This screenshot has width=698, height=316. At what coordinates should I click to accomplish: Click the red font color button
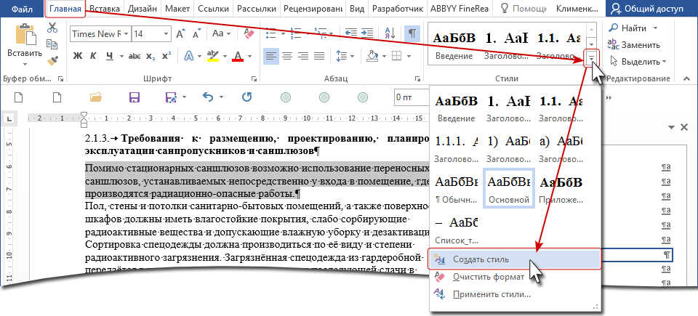[237, 56]
